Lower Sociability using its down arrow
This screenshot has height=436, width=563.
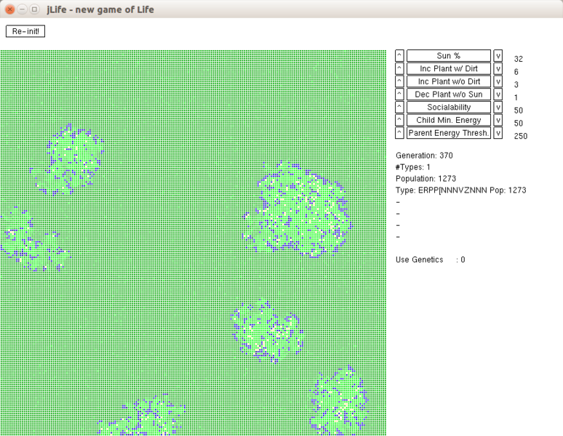[498, 108]
